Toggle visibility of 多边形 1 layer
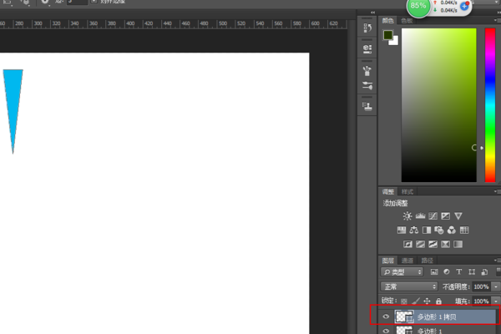Image resolution: width=501 pixels, height=334 pixels. [x=386, y=331]
